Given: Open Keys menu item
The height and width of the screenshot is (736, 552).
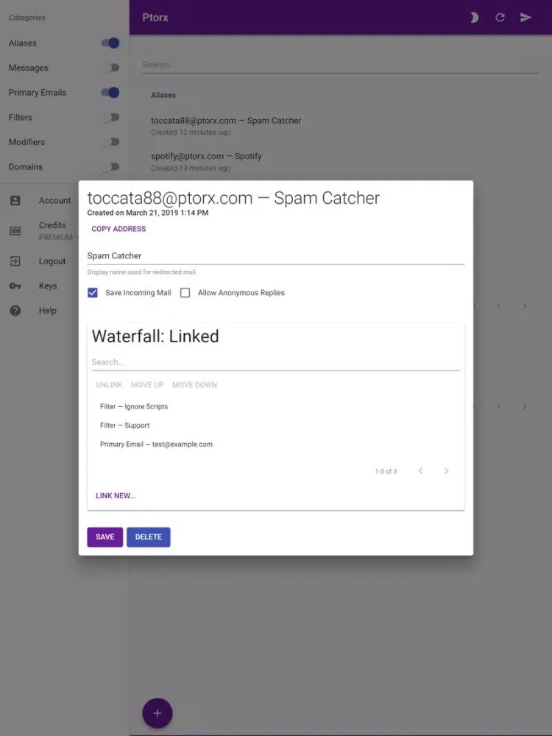Looking at the screenshot, I should 48,286.
